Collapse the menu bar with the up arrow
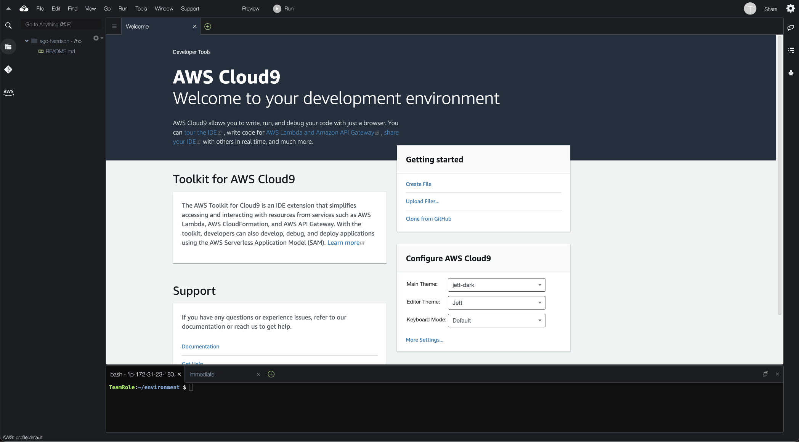The width and height of the screenshot is (799, 442). [8, 8]
